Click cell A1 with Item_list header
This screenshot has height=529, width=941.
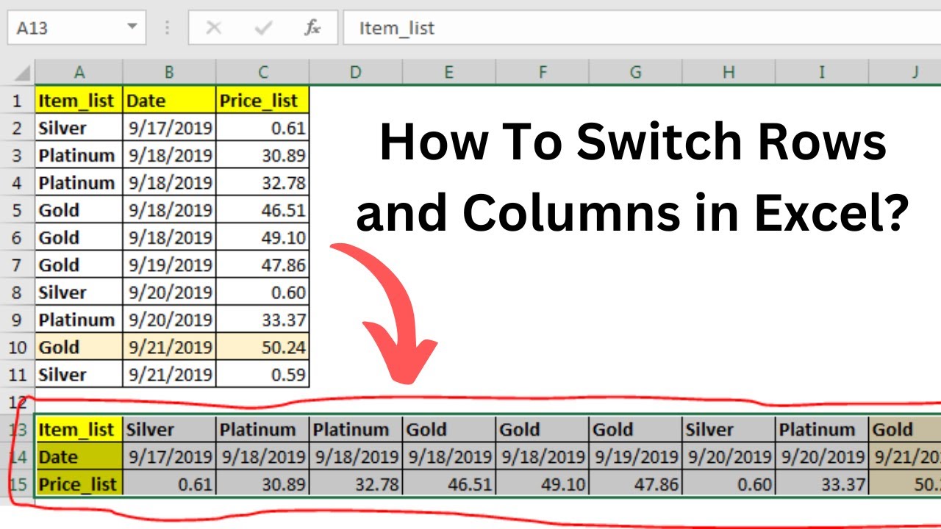click(79, 100)
